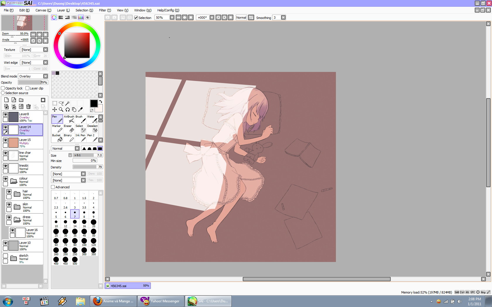
Task: Show the swatches panel
Action: (x=81, y=18)
